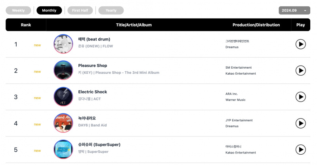The width and height of the screenshot is (317, 165).
Task: Open the Electric Shock song title
Action: coord(93,92)
